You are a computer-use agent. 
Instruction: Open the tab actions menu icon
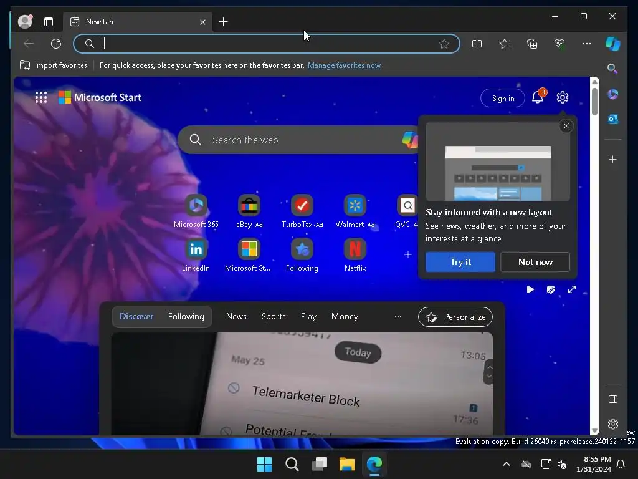(x=49, y=22)
